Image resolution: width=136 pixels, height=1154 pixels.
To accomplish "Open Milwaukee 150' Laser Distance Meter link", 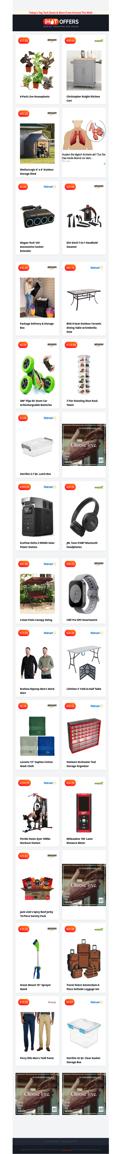I will point(80,841).
